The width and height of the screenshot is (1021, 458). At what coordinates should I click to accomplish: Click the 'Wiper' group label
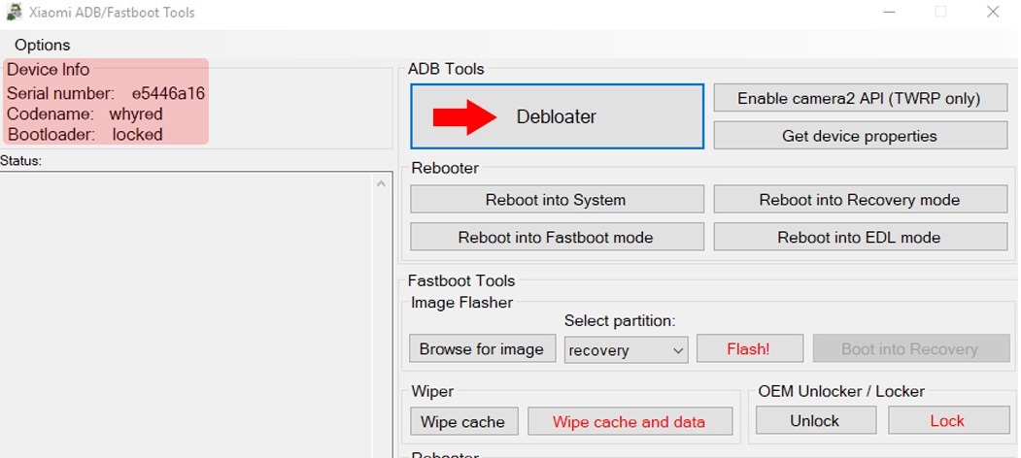click(432, 392)
